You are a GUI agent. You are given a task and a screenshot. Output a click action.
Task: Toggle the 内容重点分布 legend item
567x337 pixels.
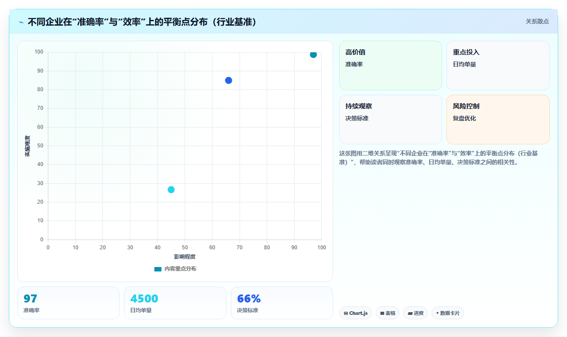pos(175,269)
